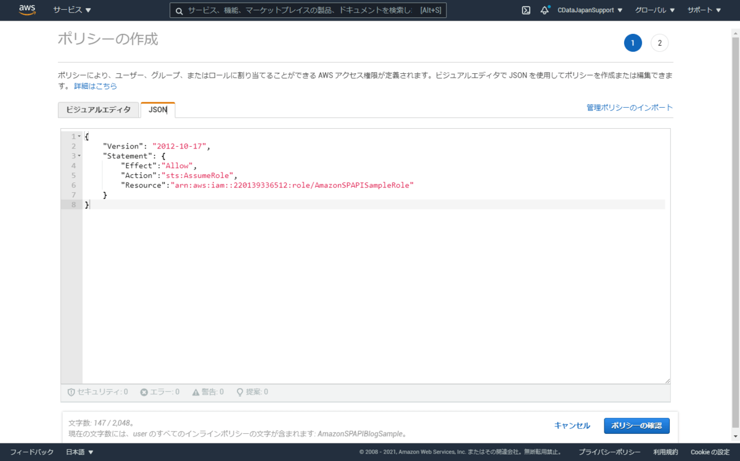Click the 文字数 147 / 2,048 text
740x461 pixels.
point(101,423)
